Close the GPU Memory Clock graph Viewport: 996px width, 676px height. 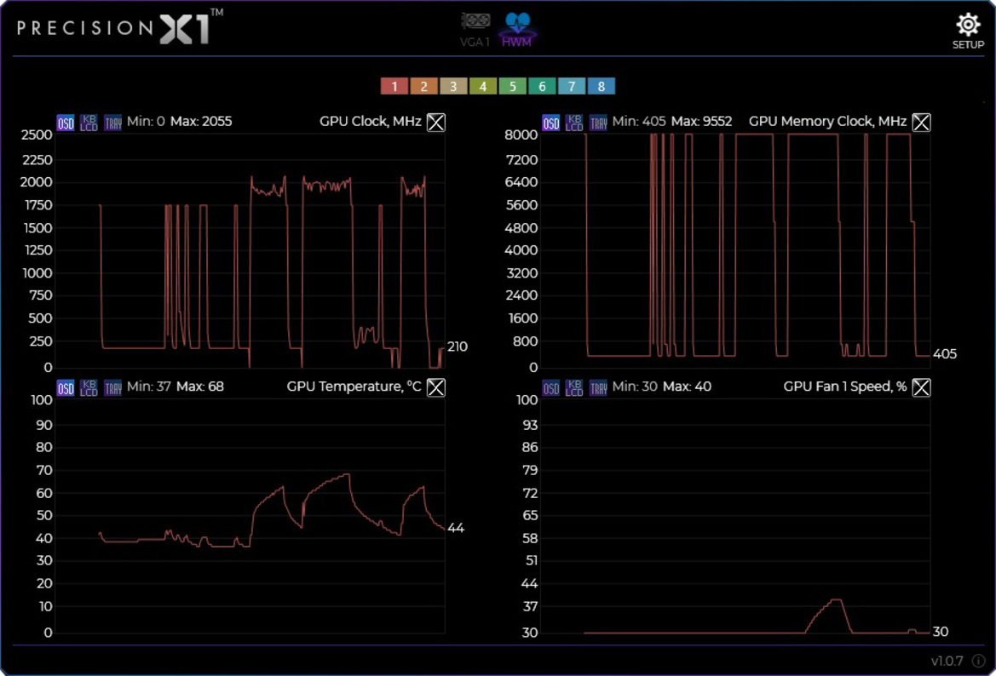coord(922,122)
